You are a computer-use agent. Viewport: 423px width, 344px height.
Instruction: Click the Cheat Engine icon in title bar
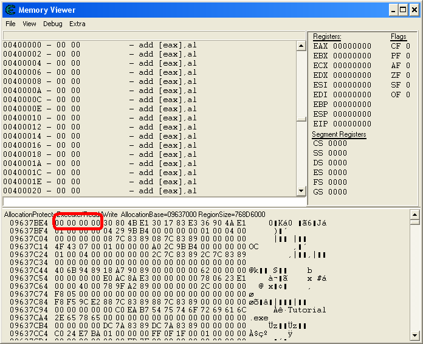click(9, 10)
